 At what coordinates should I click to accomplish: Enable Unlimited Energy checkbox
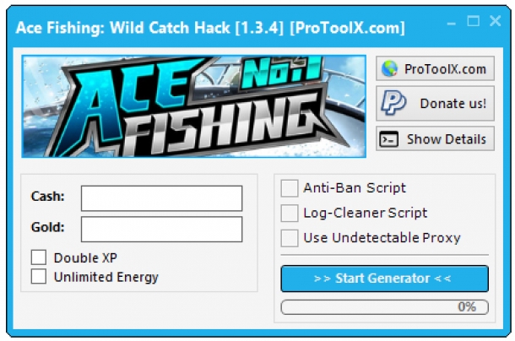[x=39, y=276]
